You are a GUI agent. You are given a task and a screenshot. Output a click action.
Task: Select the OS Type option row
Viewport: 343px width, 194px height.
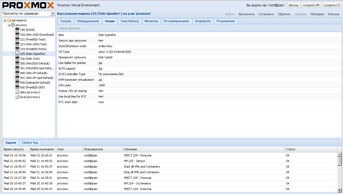199,52
